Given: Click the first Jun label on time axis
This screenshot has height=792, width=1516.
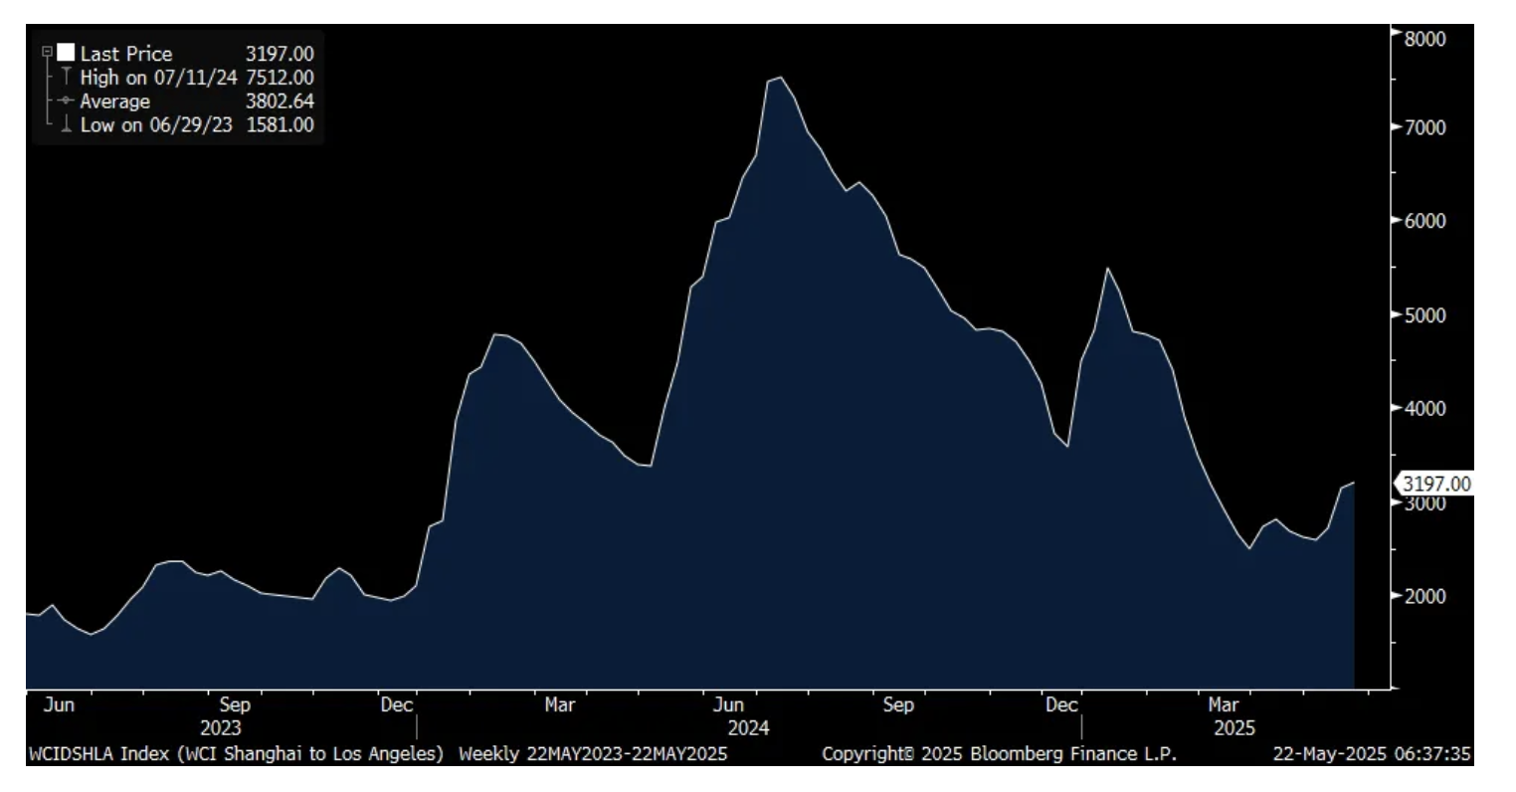Looking at the screenshot, I should pos(59,705).
